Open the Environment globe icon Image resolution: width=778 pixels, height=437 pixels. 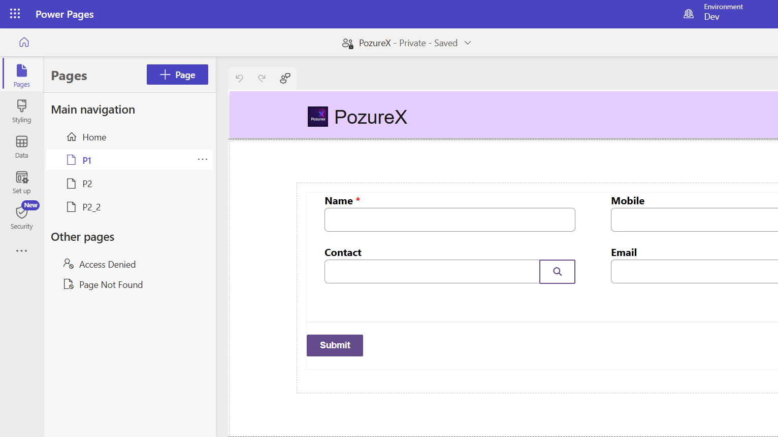(x=689, y=14)
